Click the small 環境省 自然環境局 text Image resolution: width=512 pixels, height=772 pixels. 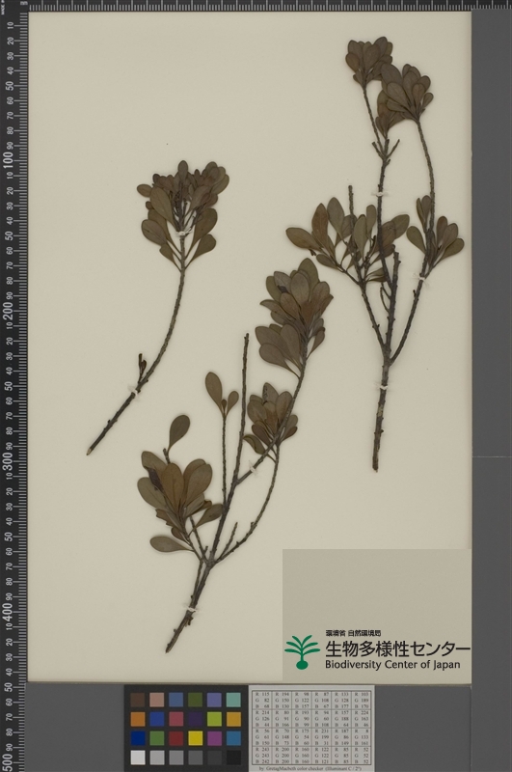coord(353,633)
